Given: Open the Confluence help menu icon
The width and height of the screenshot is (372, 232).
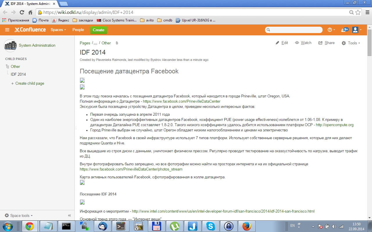Looking at the screenshot, I should [x=330, y=30].
